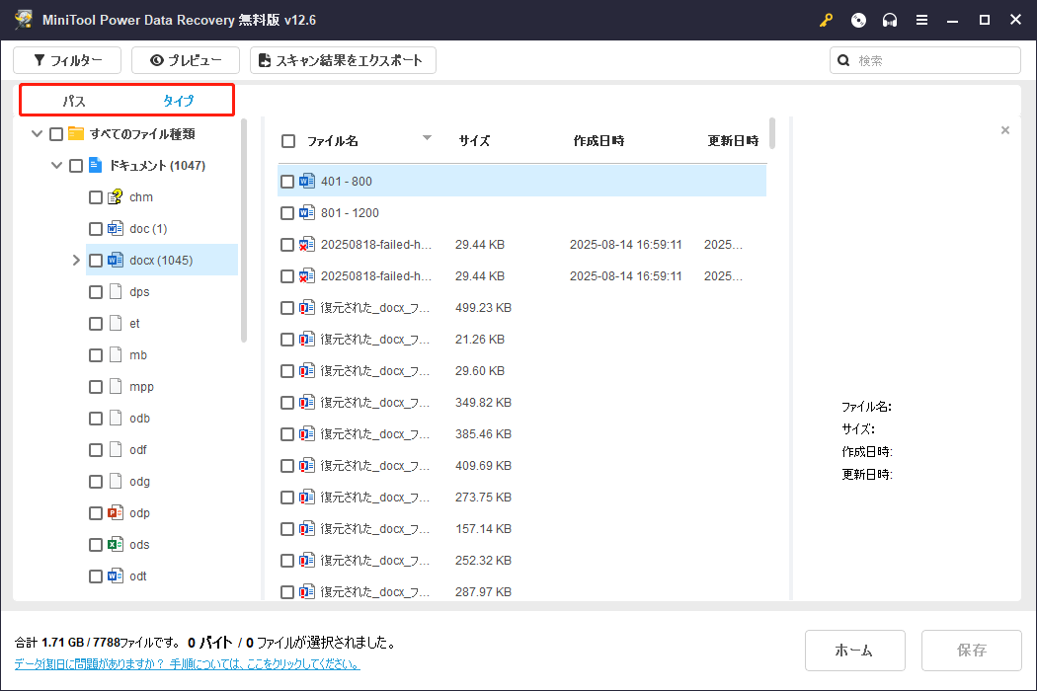The height and width of the screenshot is (691, 1037).
Task: Check the 801 - 1200 row checkbox
Action: 287,213
